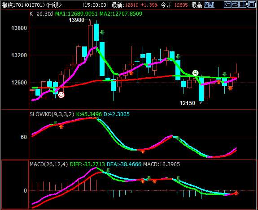Viewport: 258px width, 210px height.
Task: Click the green sad face sell marker
Action: click(x=195, y=73)
